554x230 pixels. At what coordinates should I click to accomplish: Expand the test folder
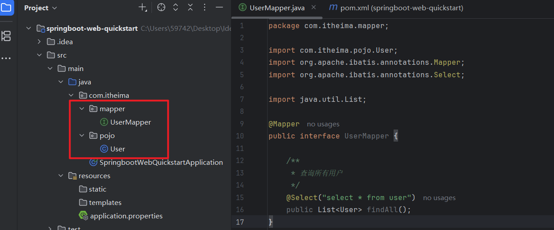(50, 228)
